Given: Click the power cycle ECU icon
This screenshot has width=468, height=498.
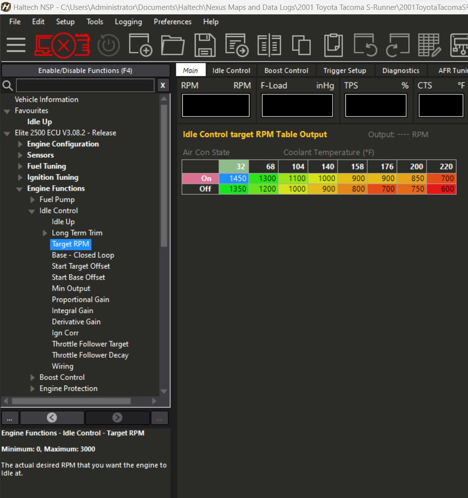Looking at the screenshot, I should (x=108, y=45).
